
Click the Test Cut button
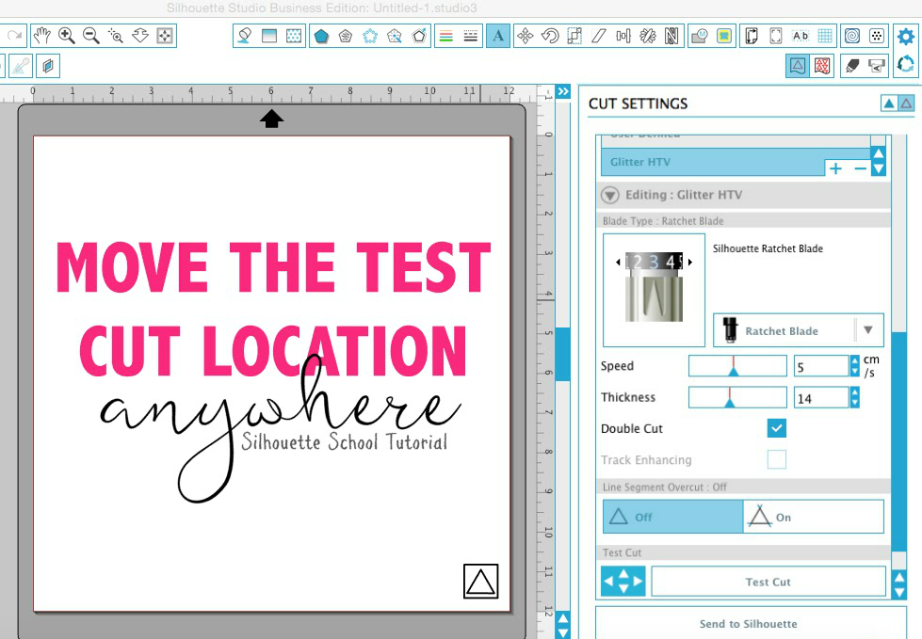tap(767, 581)
